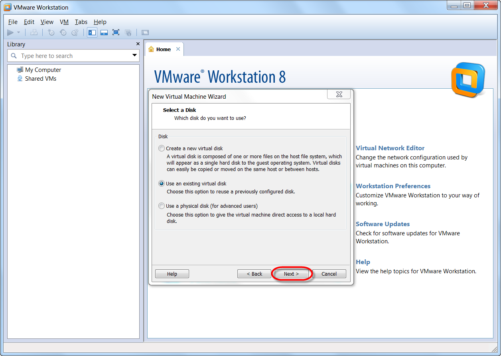Click 'View the help topics' description text
This screenshot has width=501, height=356.
pos(416,271)
